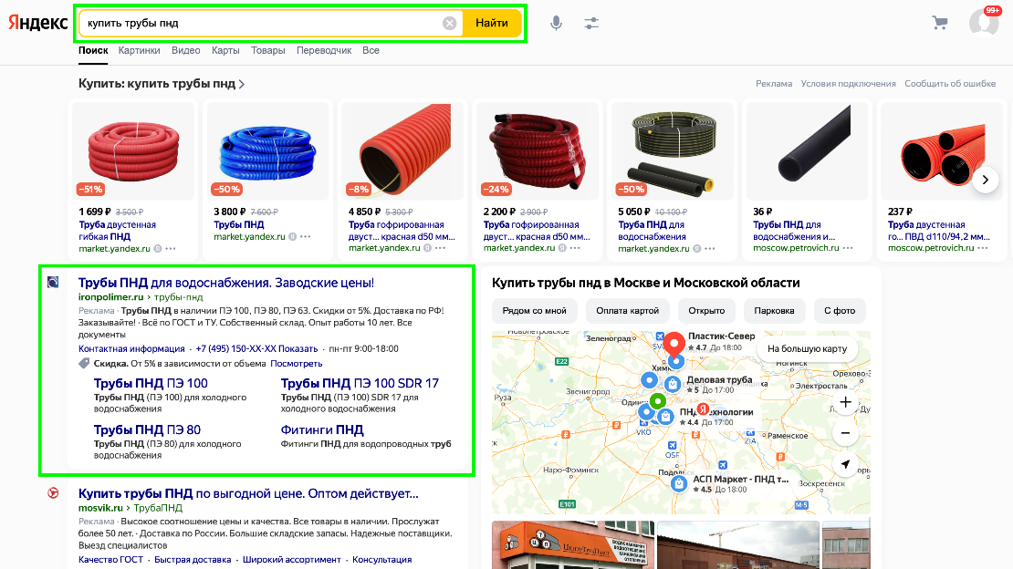The width and height of the screenshot is (1013, 569).
Task: Open the product image with -24% badge
Action: [538, 150]
